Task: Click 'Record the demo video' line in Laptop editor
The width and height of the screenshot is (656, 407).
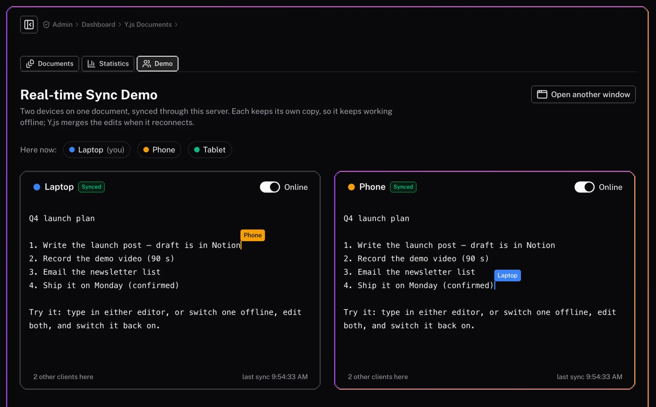Action: pos(102,258)
